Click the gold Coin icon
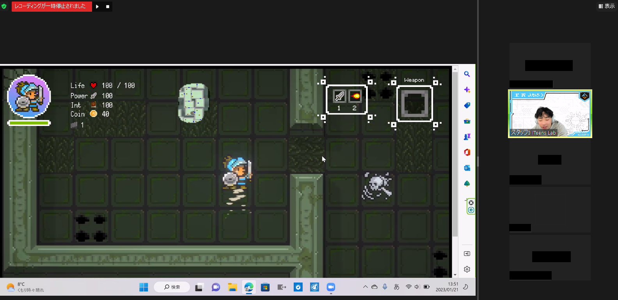Image resolution: width=618 pixels, height=300 pixels. click(94, 114)
